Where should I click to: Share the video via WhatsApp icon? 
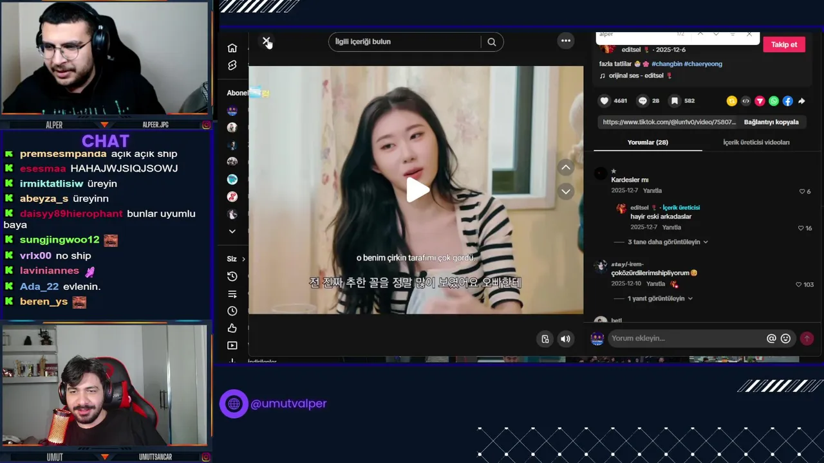point(774,101)
